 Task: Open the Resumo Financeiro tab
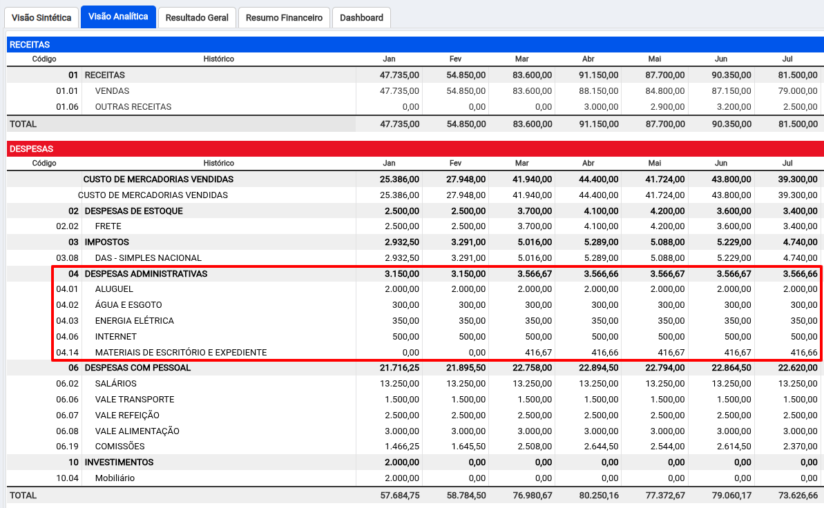tap(284, 17)
